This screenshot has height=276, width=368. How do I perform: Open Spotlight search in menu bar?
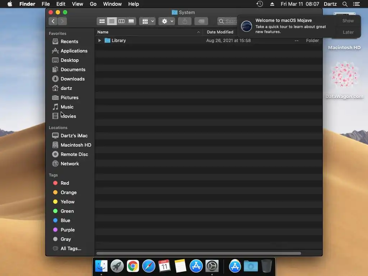345,4
